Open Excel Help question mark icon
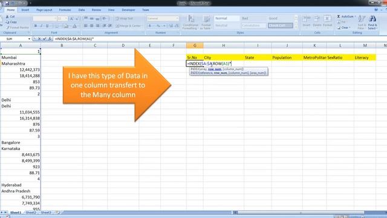This screenshot has height=218, width=387. (x=376, y=10)
